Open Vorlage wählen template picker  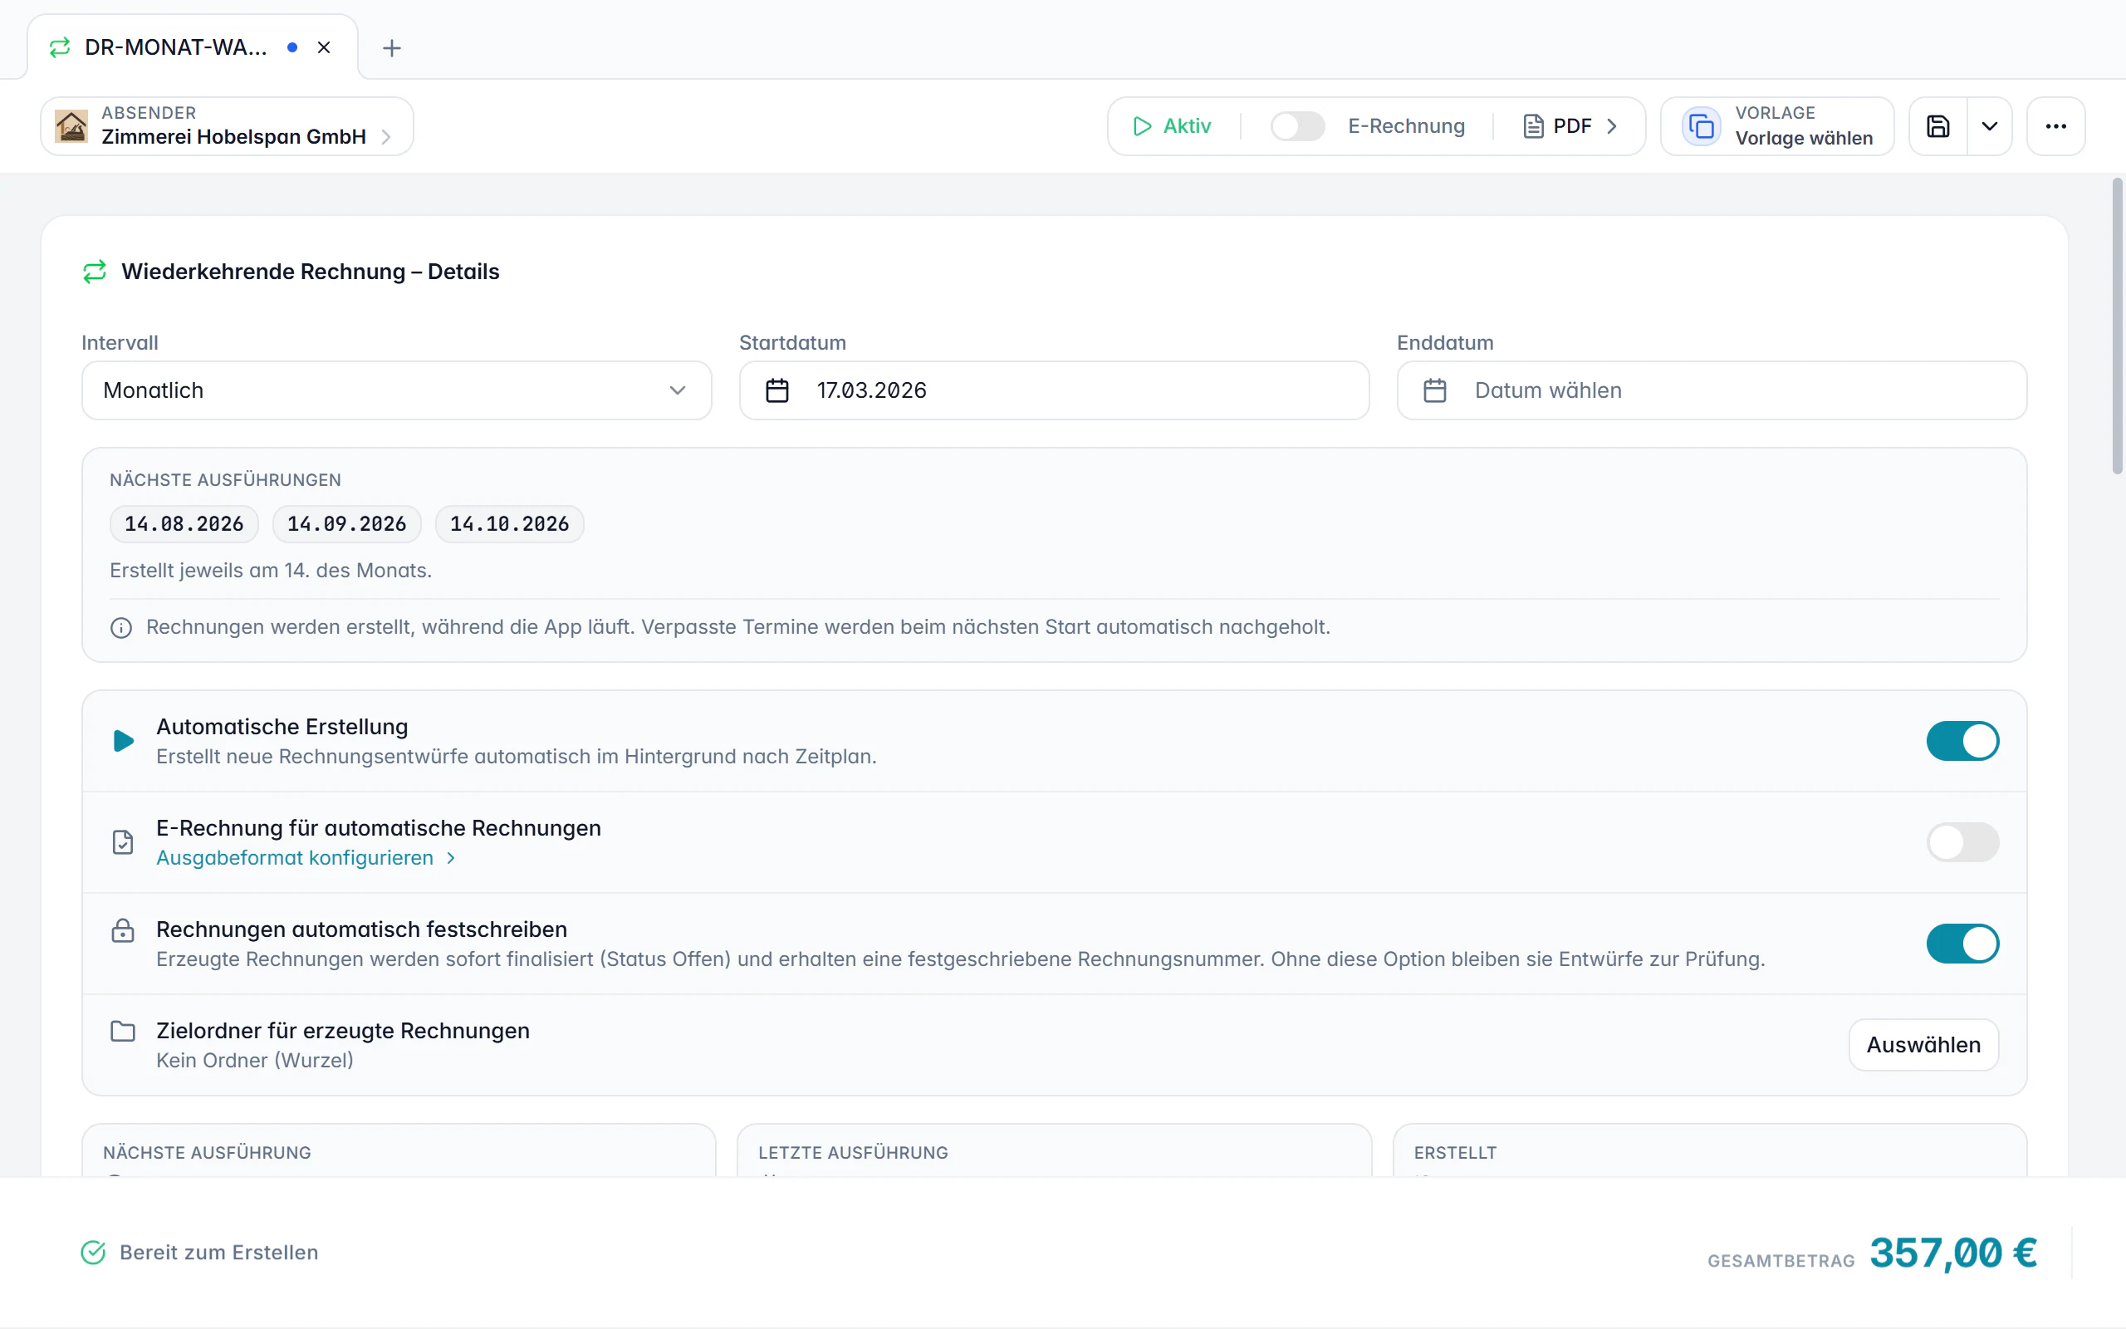point(1777,126)
